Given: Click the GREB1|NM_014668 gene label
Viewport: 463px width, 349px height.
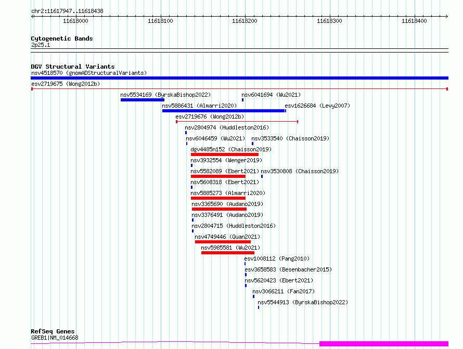Looking at the screenshot, I should click(x=55, y=338).
